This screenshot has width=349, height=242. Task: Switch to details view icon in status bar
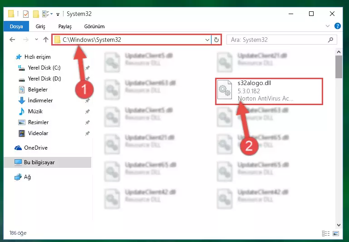pos(326,233)
